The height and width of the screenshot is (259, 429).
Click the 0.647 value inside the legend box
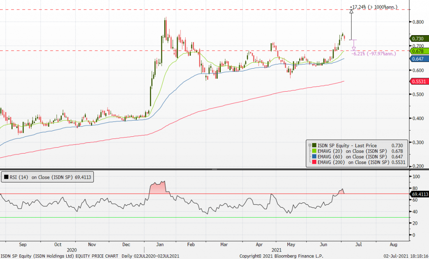pyautogui.click(x=397, y=156)
